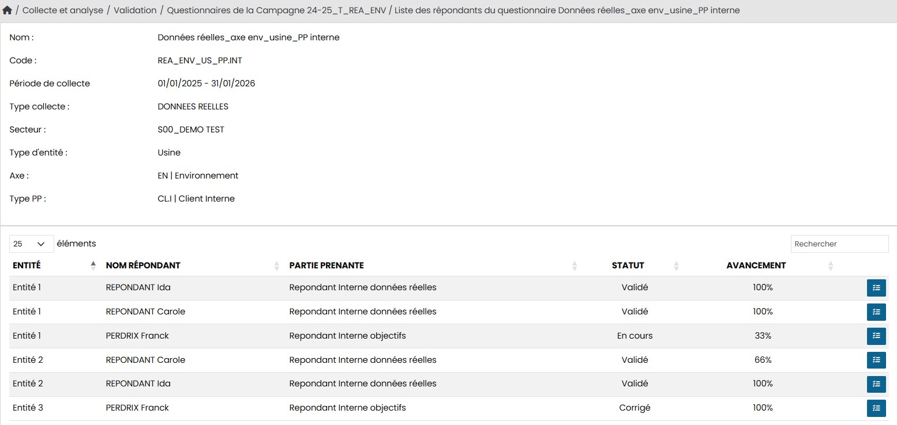Viewport: 897px width, 425px height.
Task: Sort the table by Avancement
Action: click(830, 265)
